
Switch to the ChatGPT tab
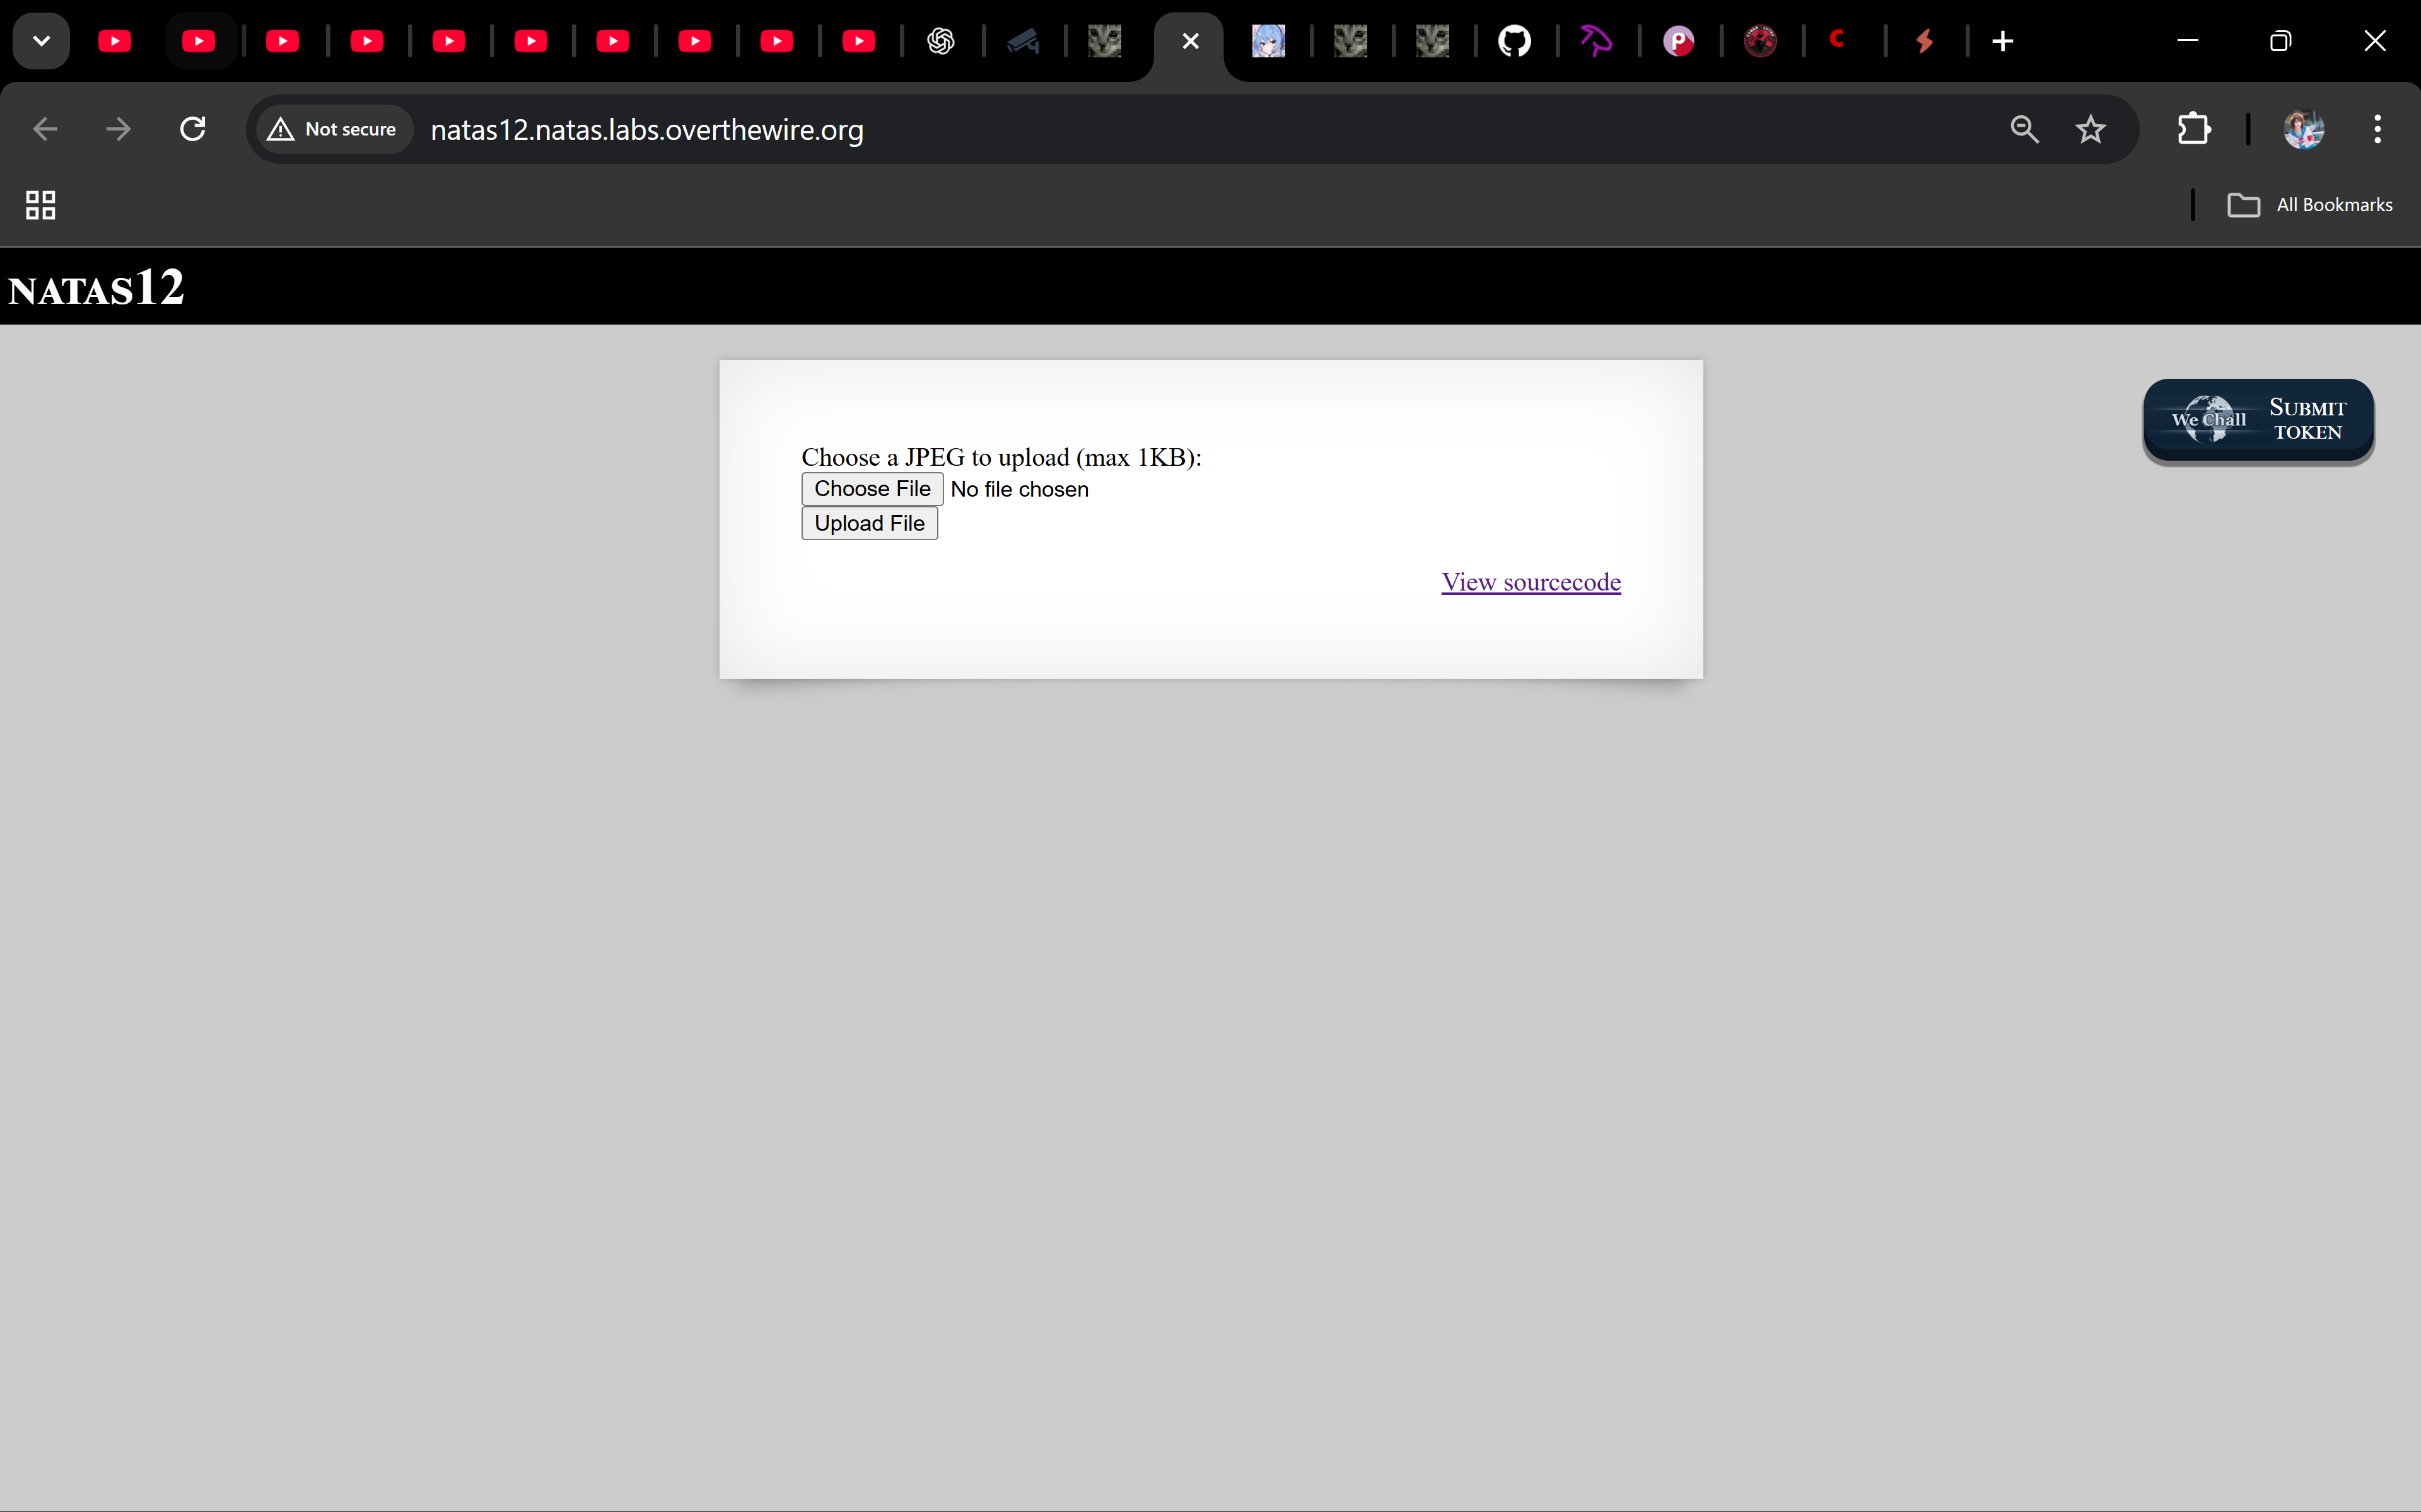(x=940, y=41)
